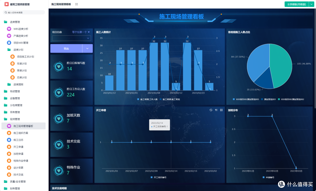
Task: Click the 季度计划 orange icon
Action: (13, 70)
